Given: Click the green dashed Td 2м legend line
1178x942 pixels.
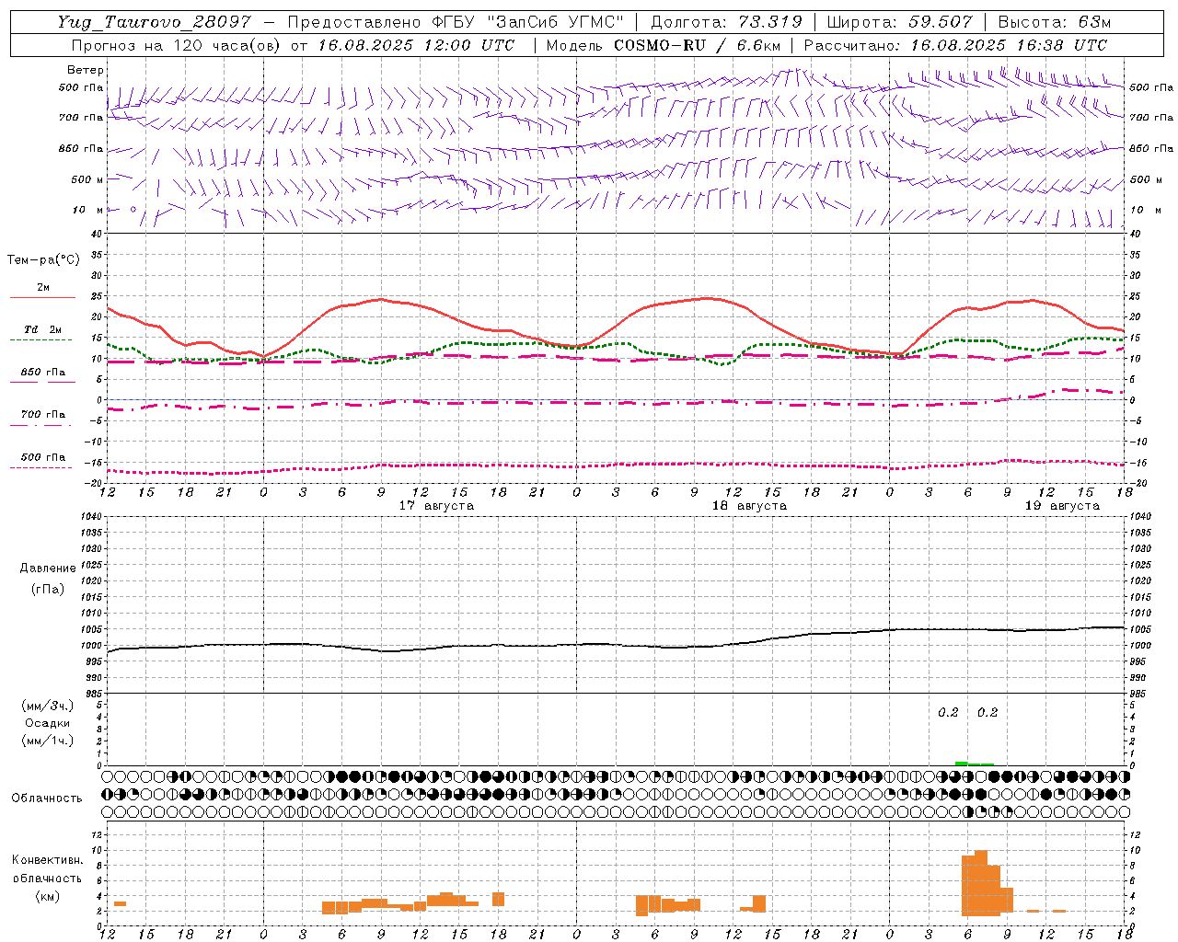Looking at the screenshot, I should [40, 339].
